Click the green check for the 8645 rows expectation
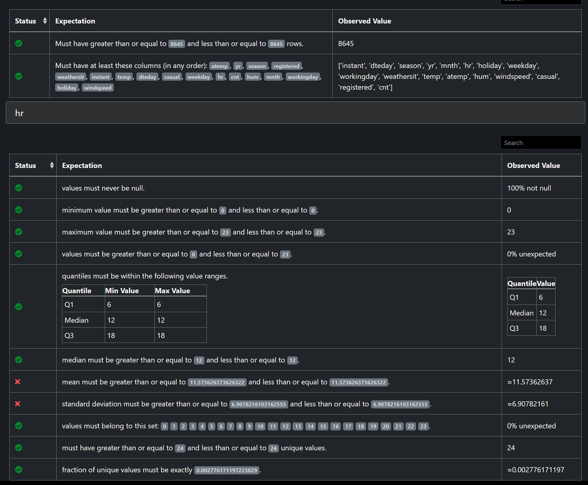Screen dimensions: 588x485 (x=18, y=44)
